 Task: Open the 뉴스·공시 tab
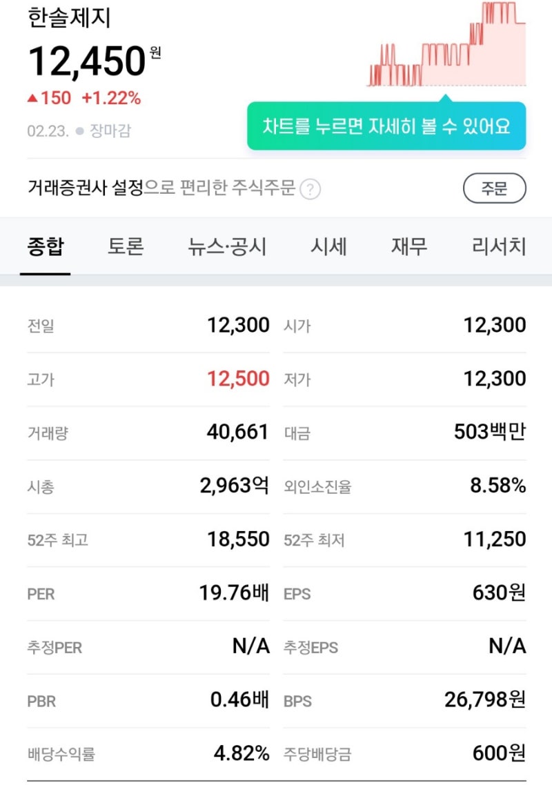point(228,246)
